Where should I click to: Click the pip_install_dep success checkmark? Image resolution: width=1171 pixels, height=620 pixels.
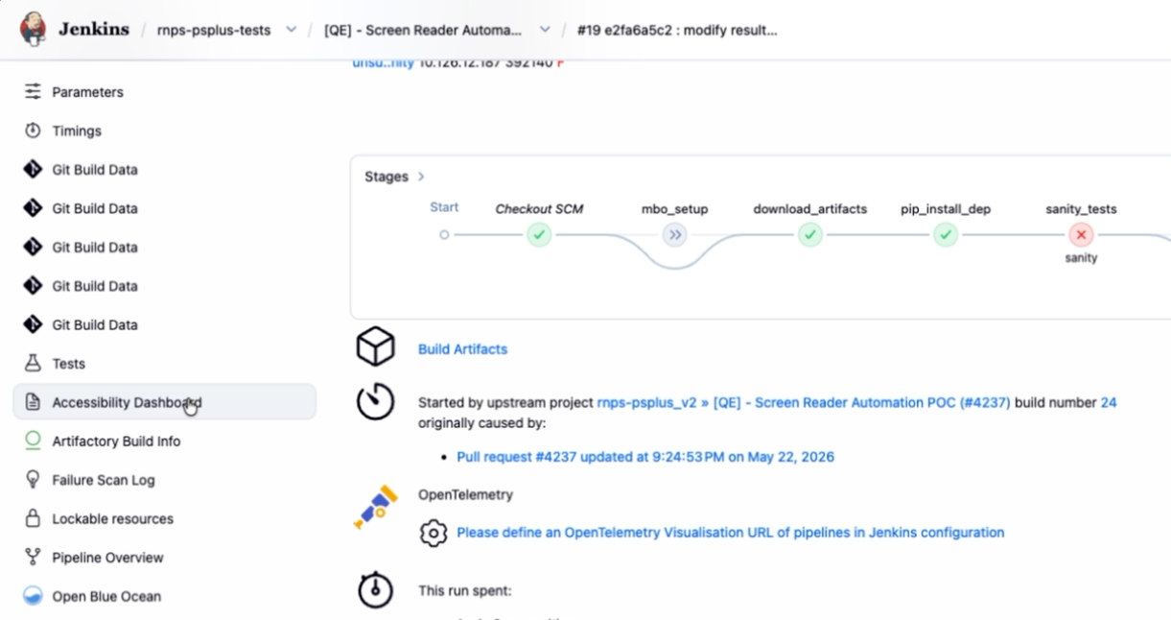(x=946, y=234)
